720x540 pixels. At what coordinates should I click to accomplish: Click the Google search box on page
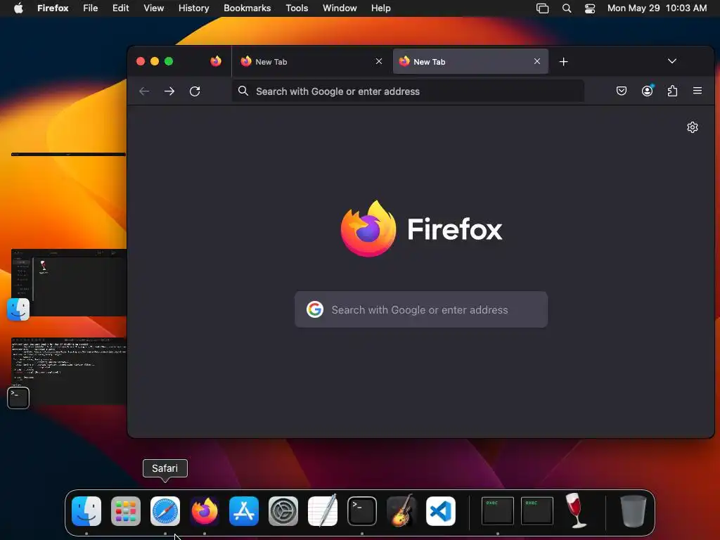coord(421,309)
